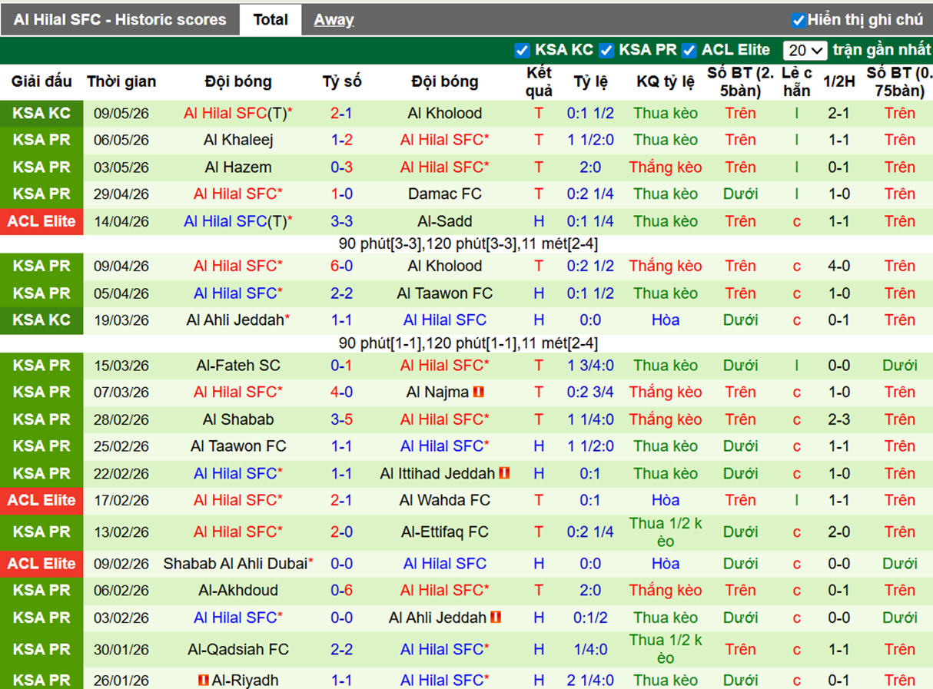Click red card icon next to Al Ahli Jeddah 03/02/26
Viewport: 933px width, 689px height.
496,618
